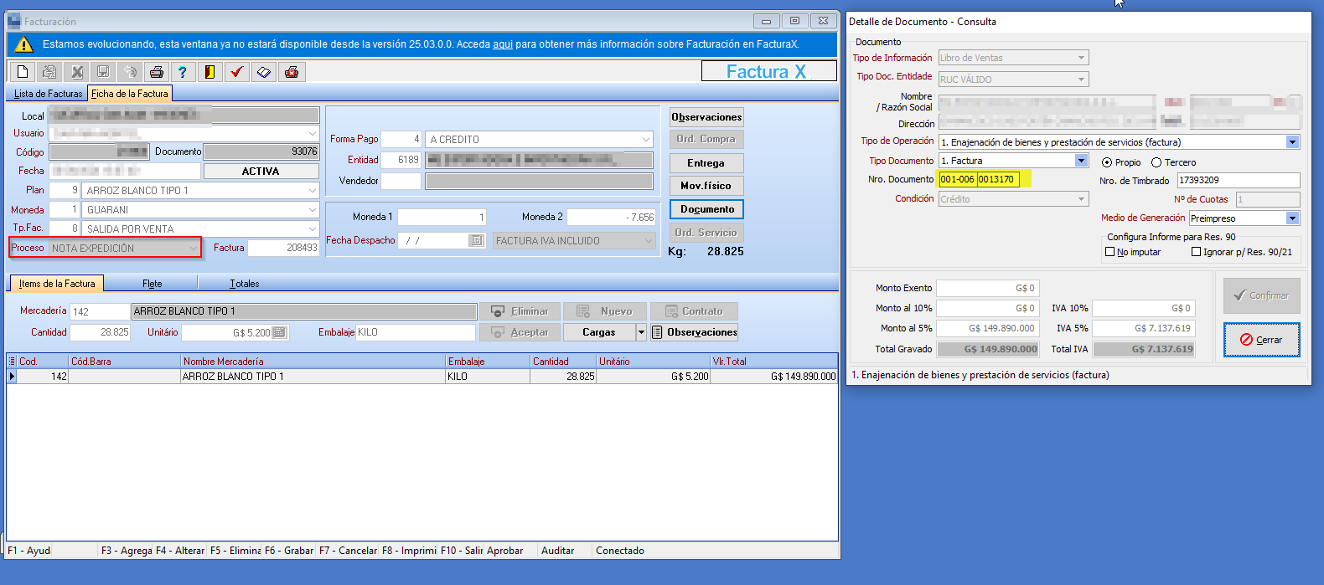Click the warning triangle icon in banner
Image resolution: width=1324 pixels, height=585 pixels.
(24, 44)
